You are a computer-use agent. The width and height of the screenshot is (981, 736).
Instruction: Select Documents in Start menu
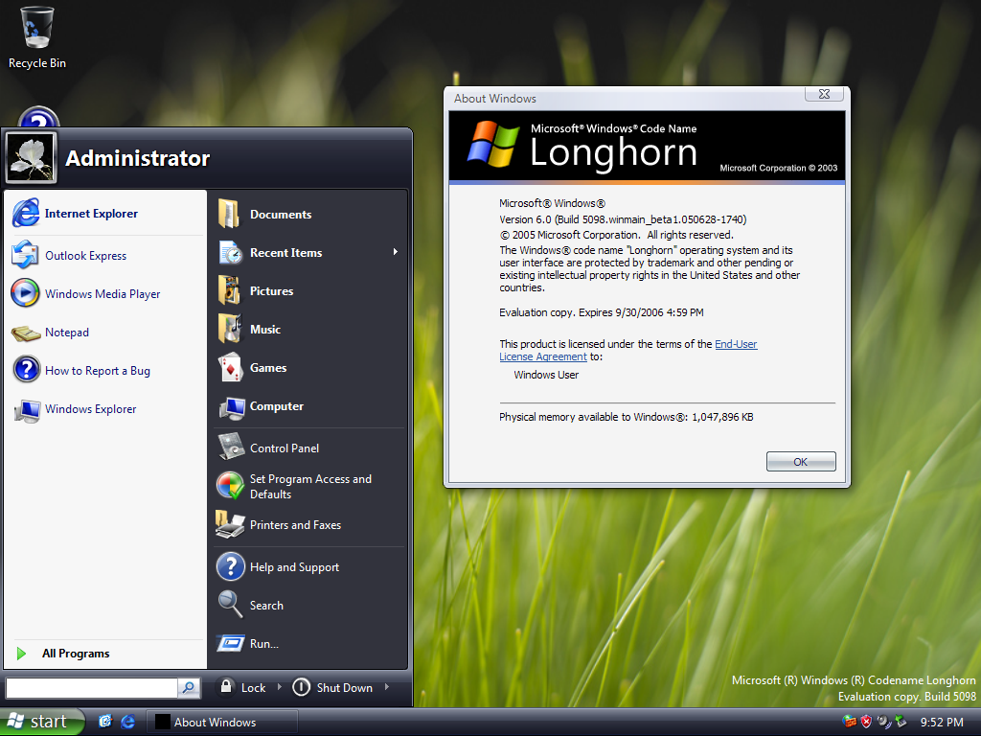click(x=280, y=215)
